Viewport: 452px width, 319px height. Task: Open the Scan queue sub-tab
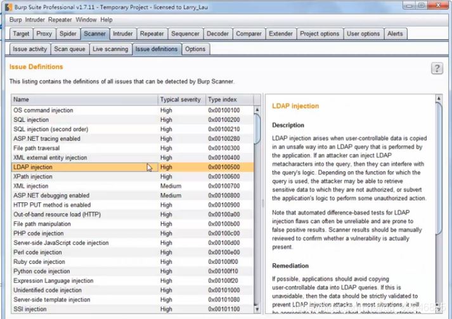69,49
